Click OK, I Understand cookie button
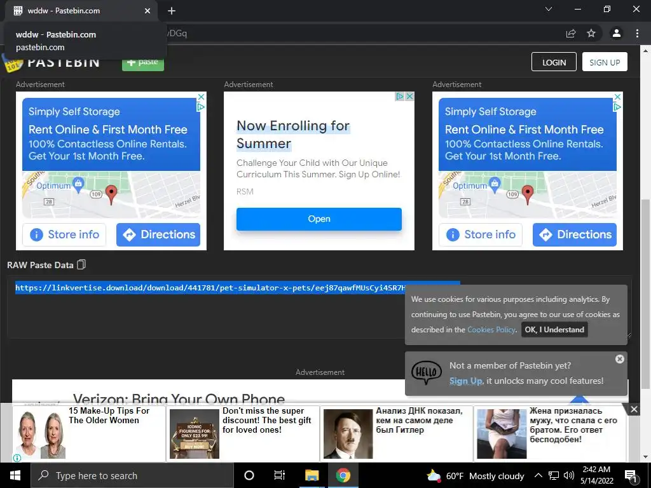Image resolution: width=651 pixels, height=488 pixels. [554, 330]
